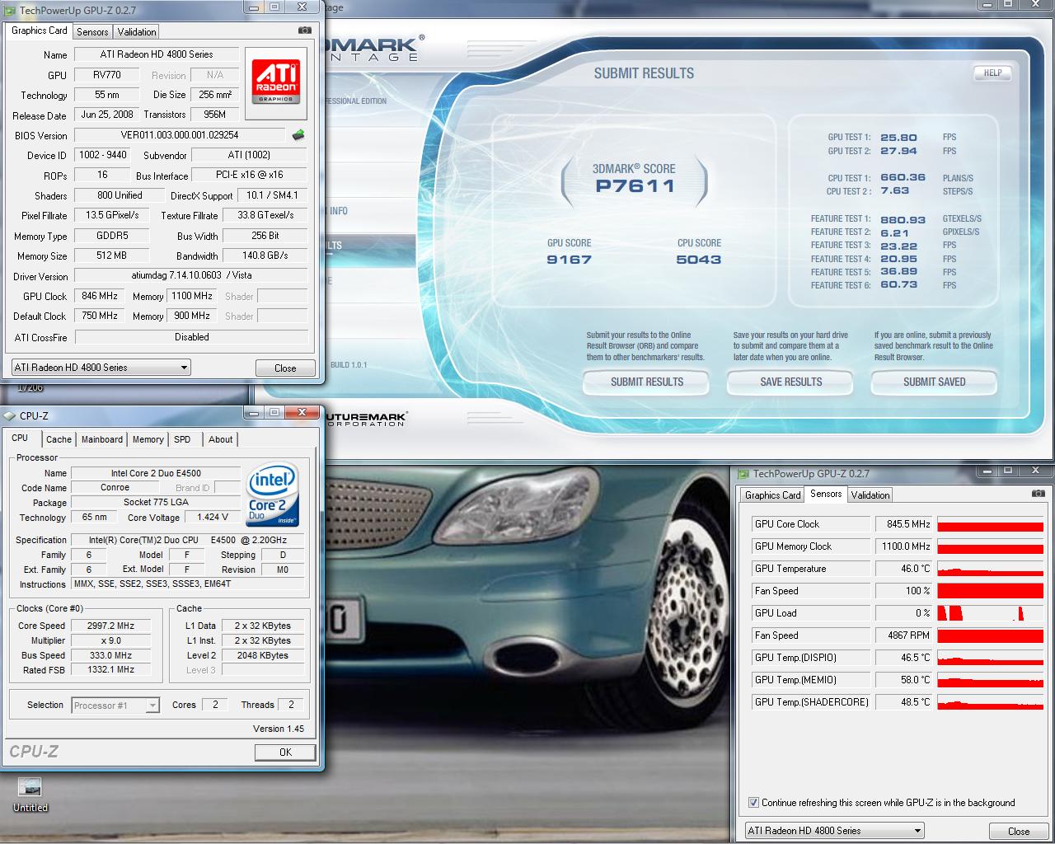Click the GPU-Z screenshot camera icon in top window
1055x844 pixels.
(x=305, y=30)
